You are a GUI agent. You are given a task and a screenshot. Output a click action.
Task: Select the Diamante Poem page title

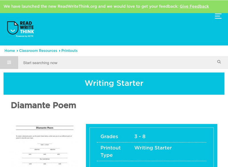(44, 105)
